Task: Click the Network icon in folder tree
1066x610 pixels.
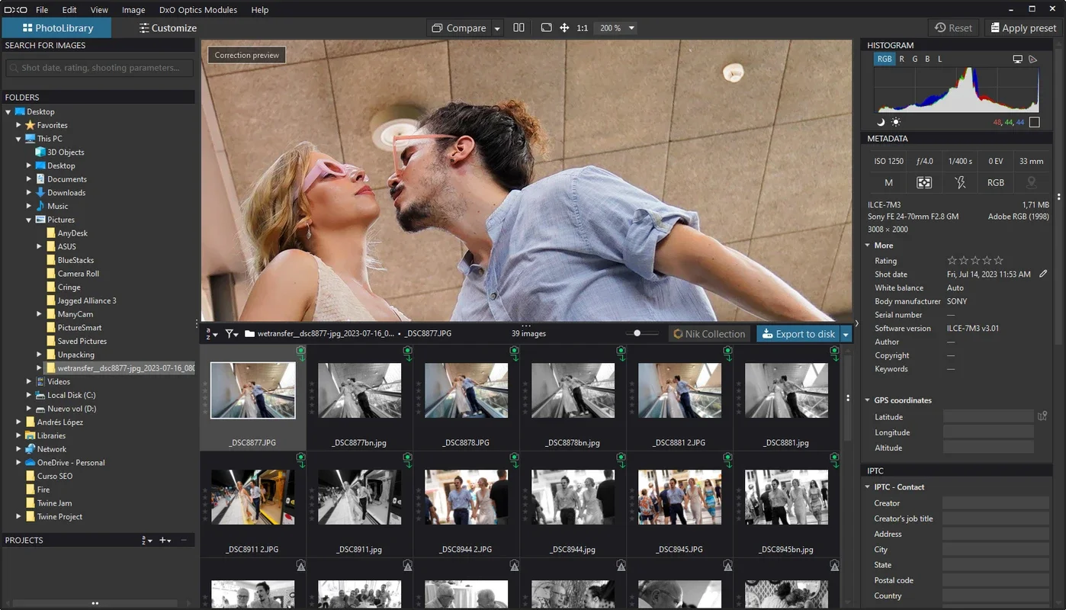Action: point(31,449)
